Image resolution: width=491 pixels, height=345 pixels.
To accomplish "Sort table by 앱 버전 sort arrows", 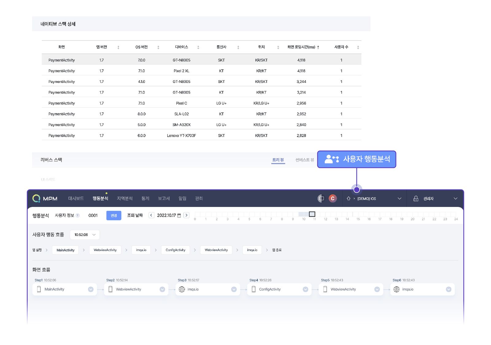I will (118, 47).
